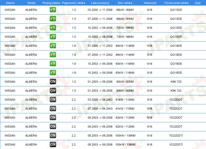Click the petrol icon in the 07.2000 -> 11.2002 row
206x149 pixels.
click(x=53, y=55)
